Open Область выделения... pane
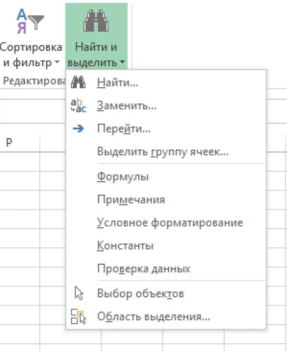The height and width of the screenshot is (351, 287). tap(166, 316)
